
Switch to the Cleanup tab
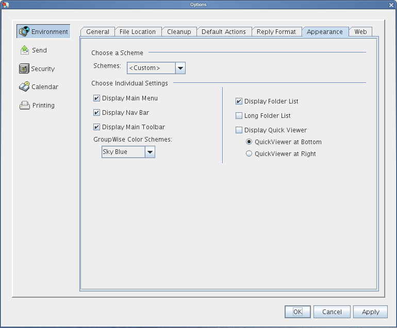point(179,31)
